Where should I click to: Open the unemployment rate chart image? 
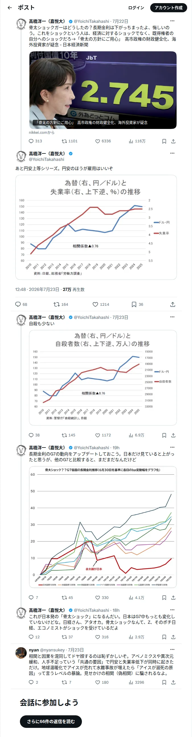(96, 227)
